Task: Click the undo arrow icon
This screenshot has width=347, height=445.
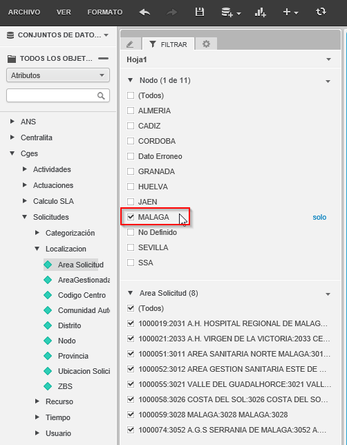Action: tap(144, 12)
